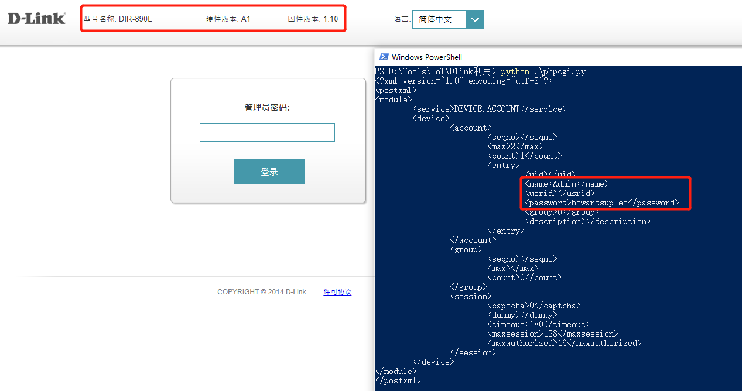742x391 pixels.
Task: Click hardware version text A1
Action: pos(246,19)
